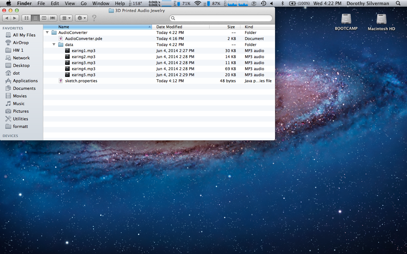The width and height of the screenshot is (407, 254).
Task: Switch to list view
Action: [x=35, y=18]
